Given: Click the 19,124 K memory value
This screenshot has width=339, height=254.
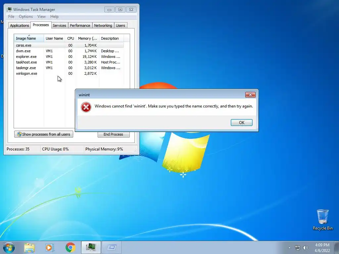Looking at the screenshot, I should point(89,57).
